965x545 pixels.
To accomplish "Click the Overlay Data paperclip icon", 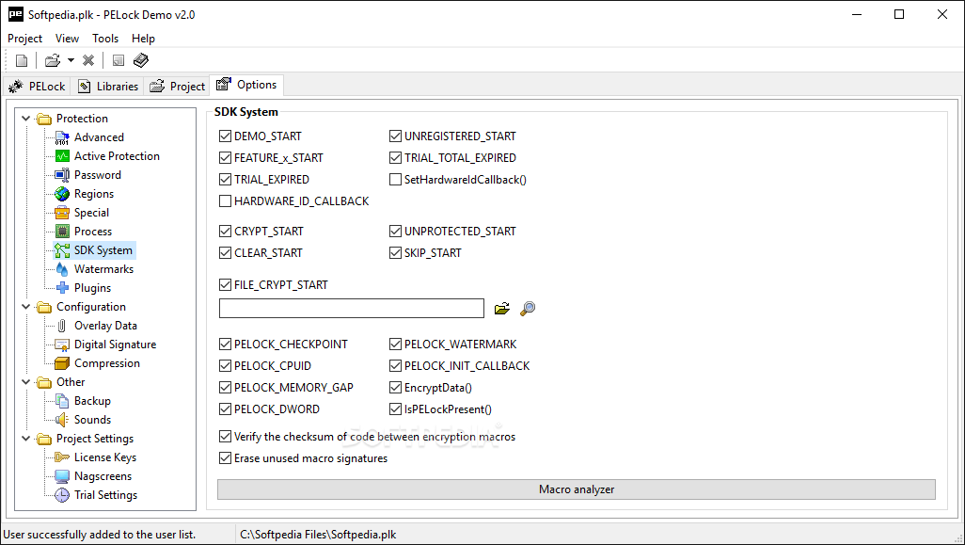I will [62, 326].
